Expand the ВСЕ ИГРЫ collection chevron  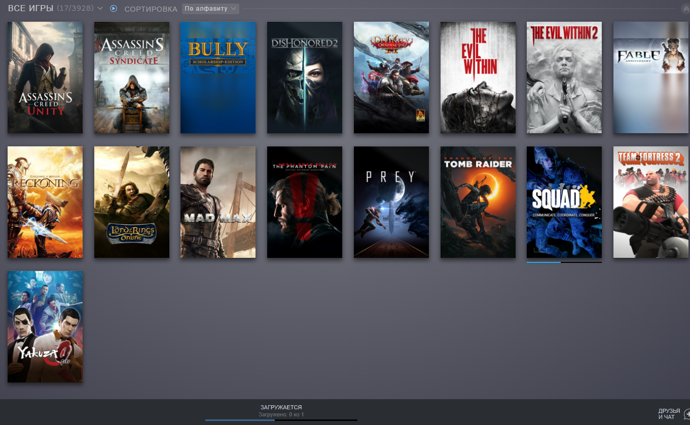(x=100, y=9)
